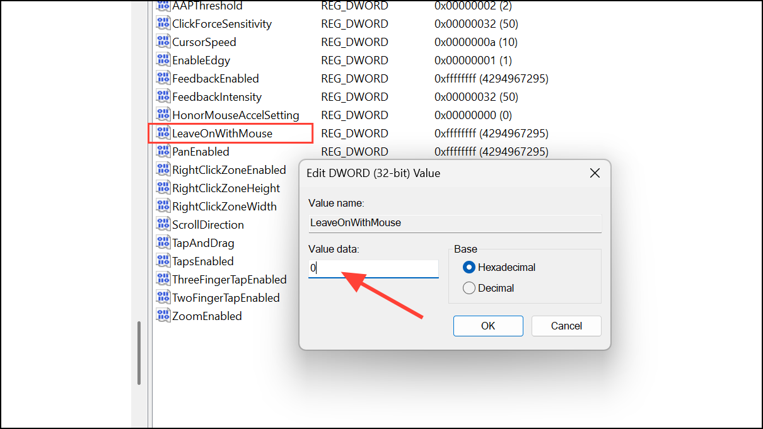Click the Value name text box
Viewport: 763px width, 429px height.
pos(454,222)
